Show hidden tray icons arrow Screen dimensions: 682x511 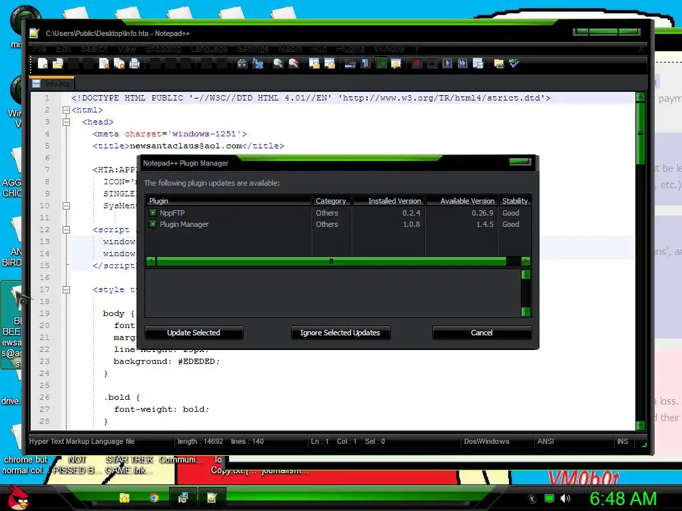tap(531, 498)
